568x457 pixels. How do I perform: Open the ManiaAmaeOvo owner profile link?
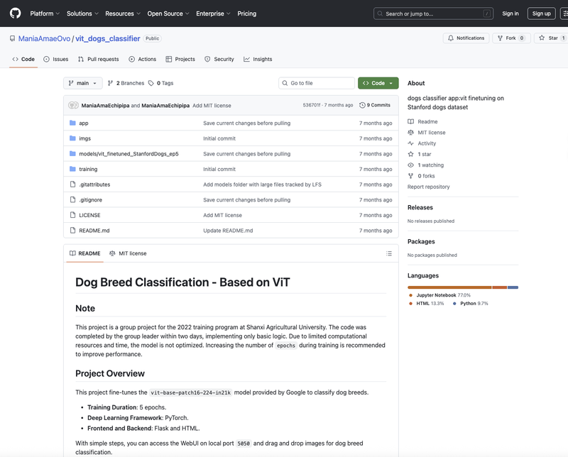click(44, 38)
